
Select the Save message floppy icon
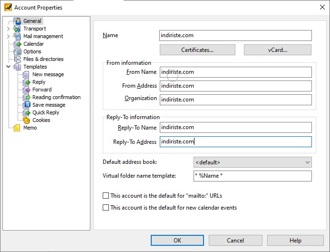[x=27, y=105]
